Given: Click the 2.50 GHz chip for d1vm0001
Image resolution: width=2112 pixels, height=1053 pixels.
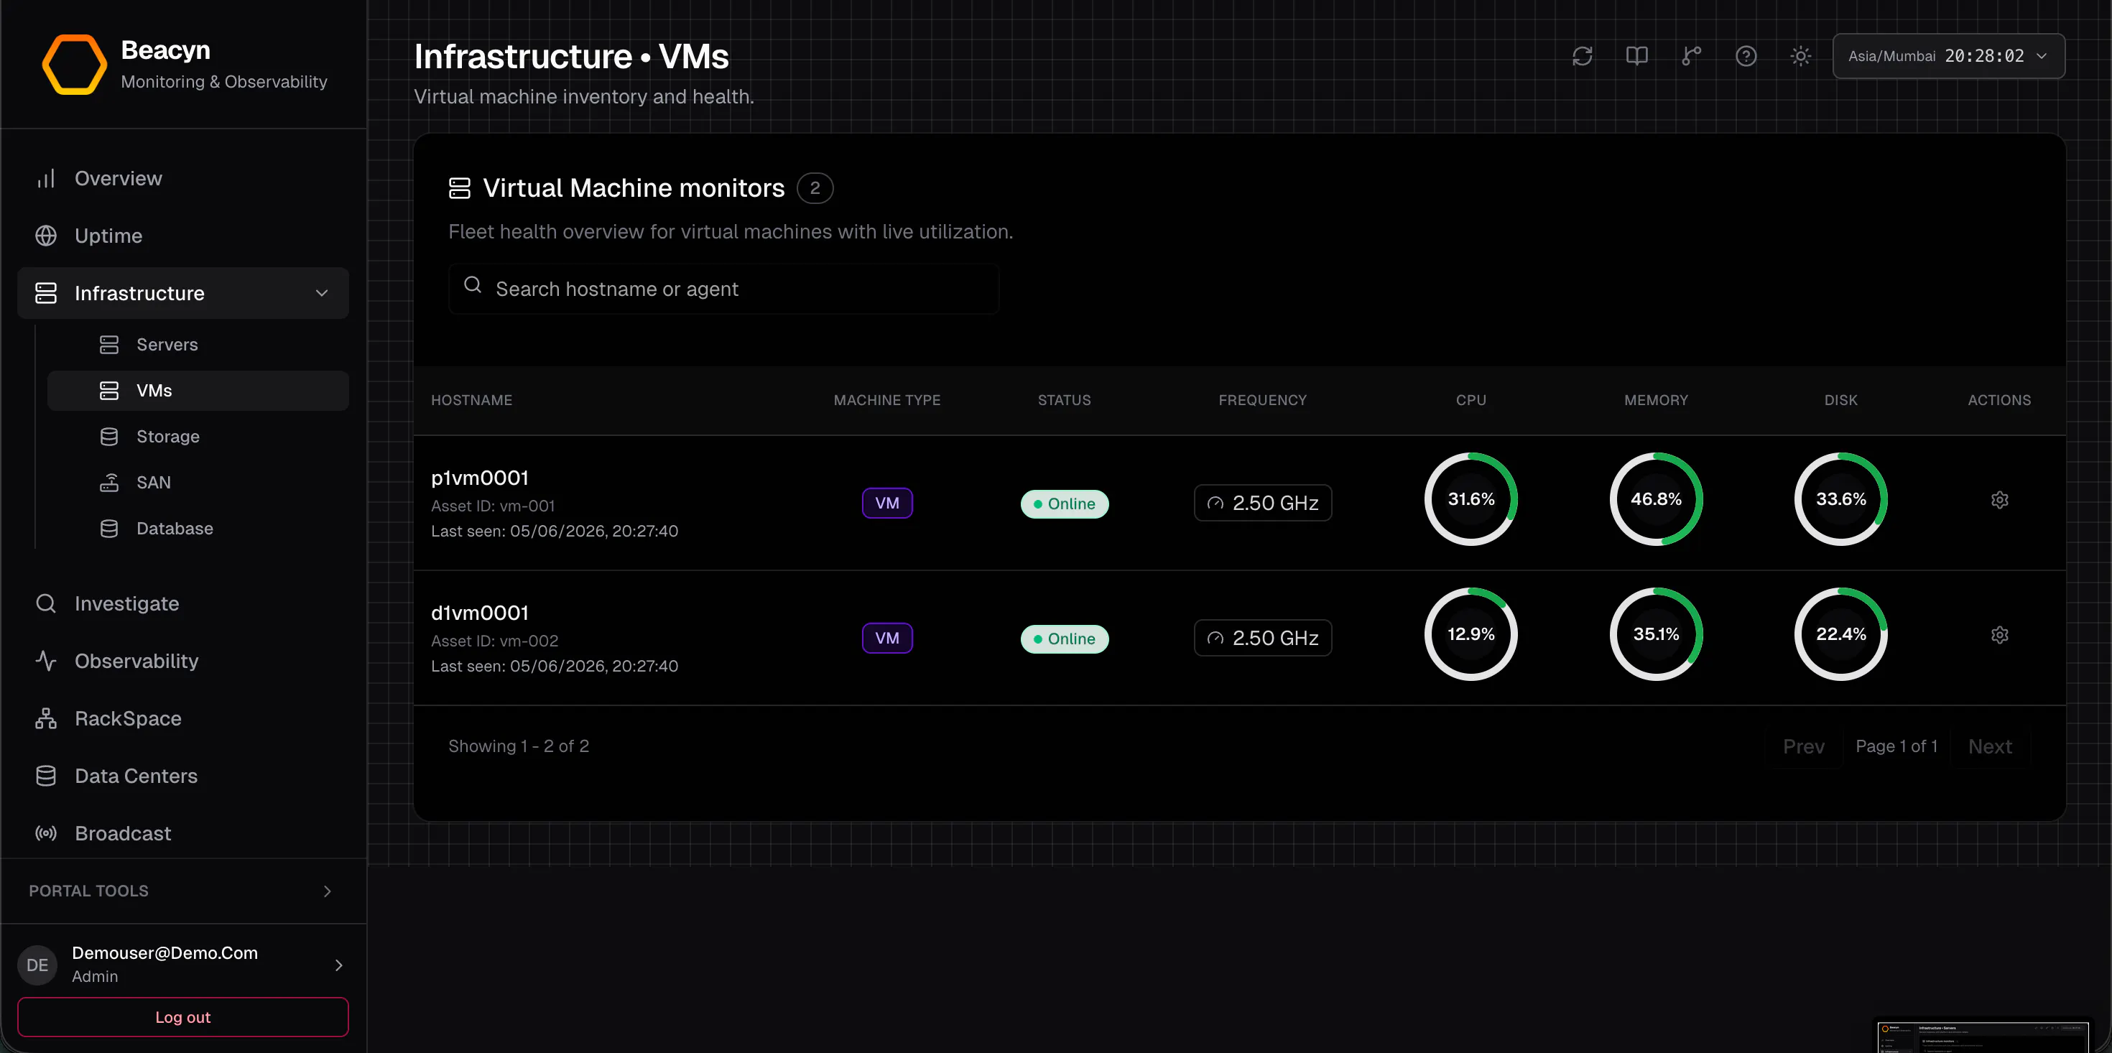Looking at the screenshot, I should pyautogui.click(x=1263, y=638).
